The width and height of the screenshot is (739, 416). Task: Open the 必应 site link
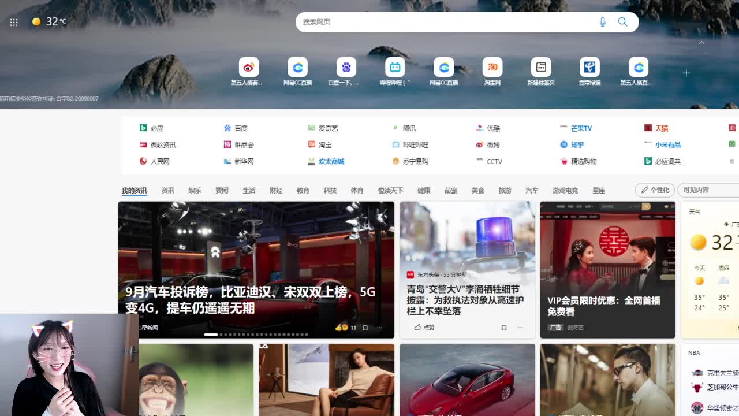pos(152,128)
